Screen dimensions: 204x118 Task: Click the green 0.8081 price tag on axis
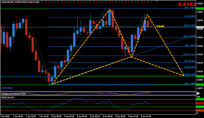[200, 85]
